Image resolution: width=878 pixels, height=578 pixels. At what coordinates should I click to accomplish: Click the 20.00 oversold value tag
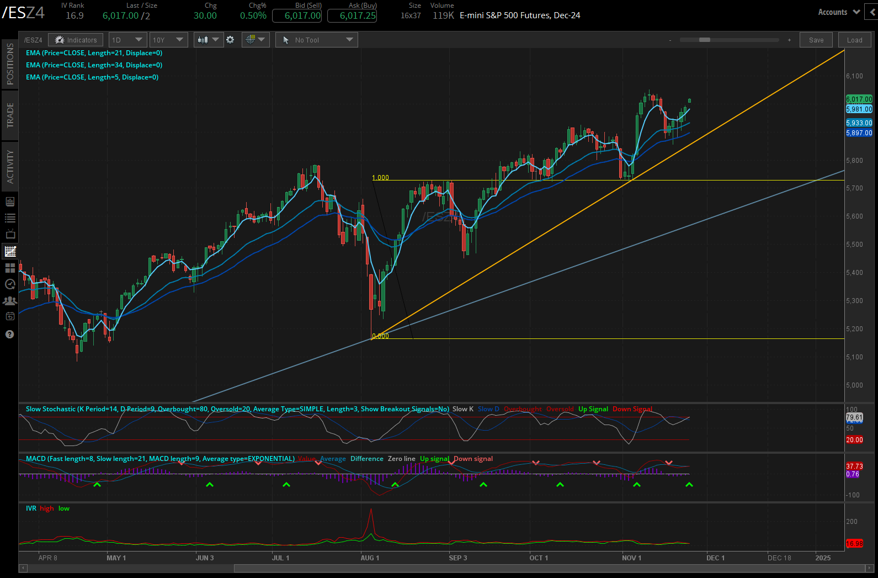[854, 440]
